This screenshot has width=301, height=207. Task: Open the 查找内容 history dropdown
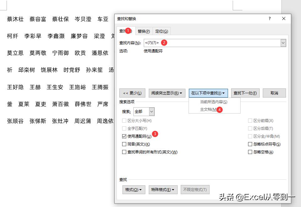283,43
